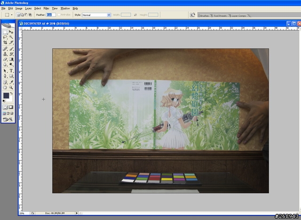Switch to Full Screen with Menu Bar mode
Screen dimensions: 301x220
tap(8, 114)
